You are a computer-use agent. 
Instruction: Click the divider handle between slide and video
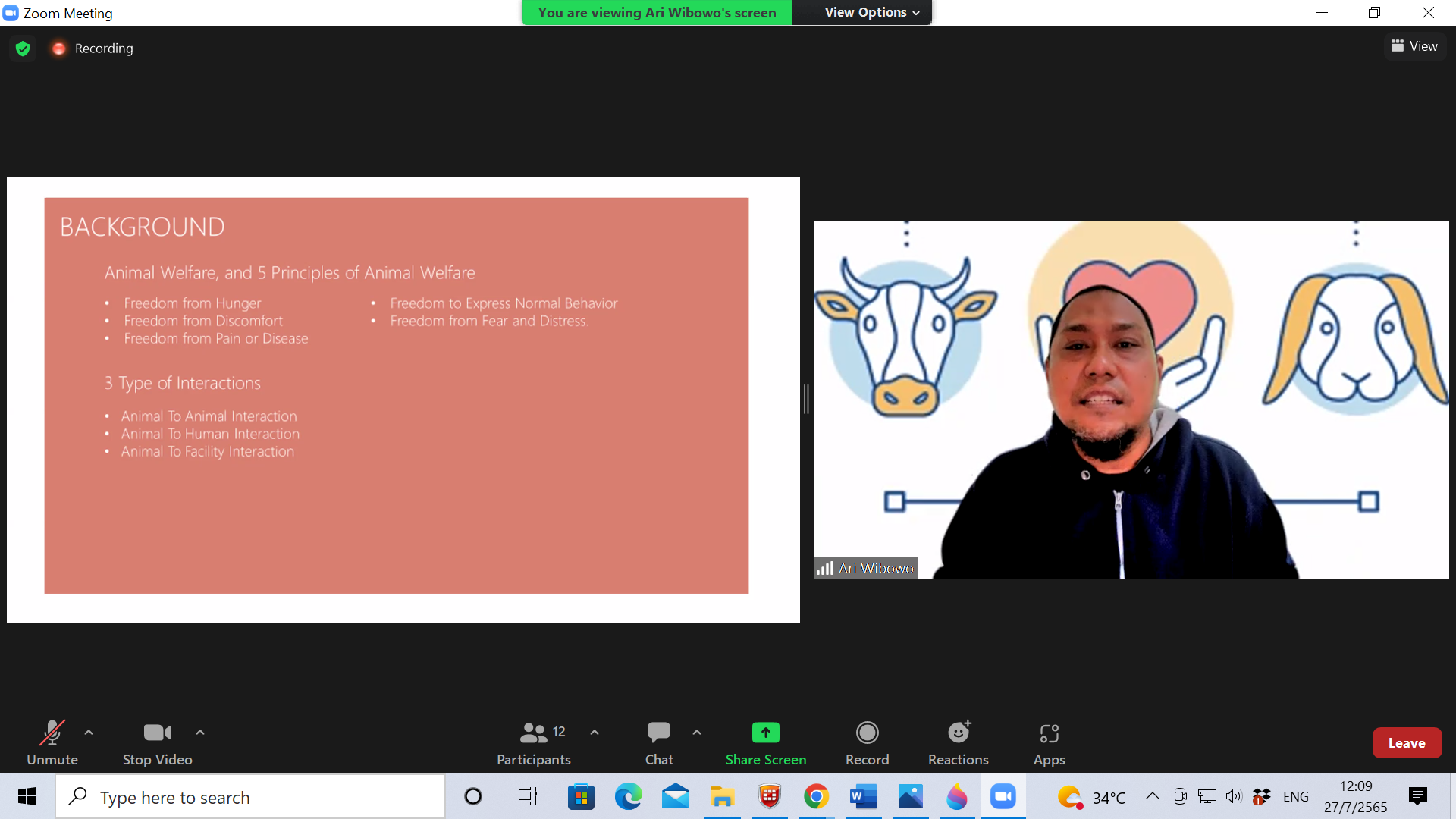pos(806,399)
